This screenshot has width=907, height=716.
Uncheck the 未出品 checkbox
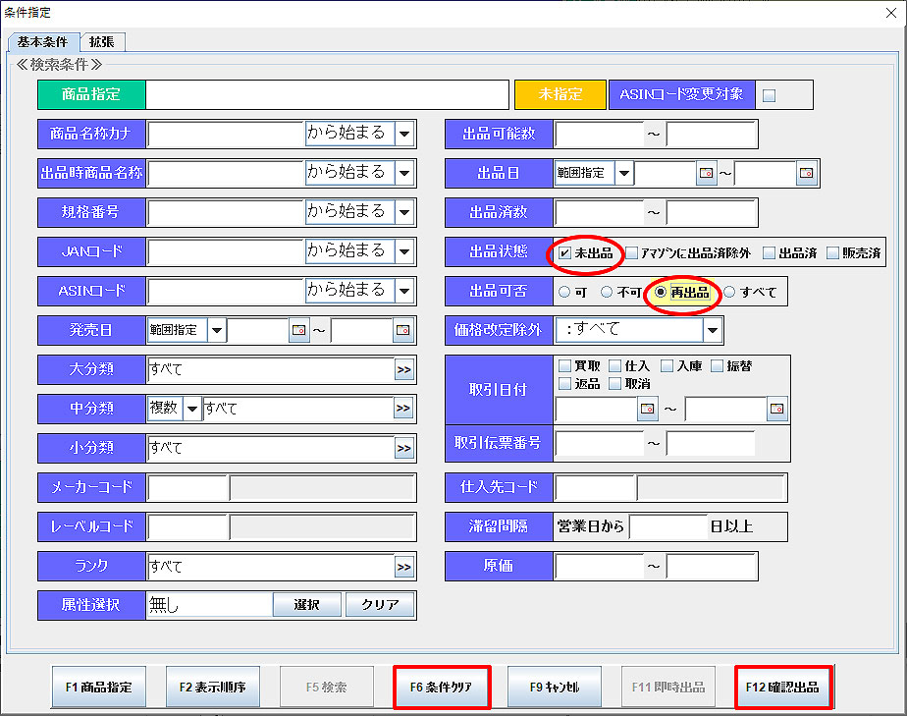coord(564,252)
